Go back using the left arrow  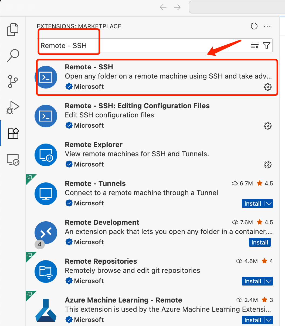(163, 7)
